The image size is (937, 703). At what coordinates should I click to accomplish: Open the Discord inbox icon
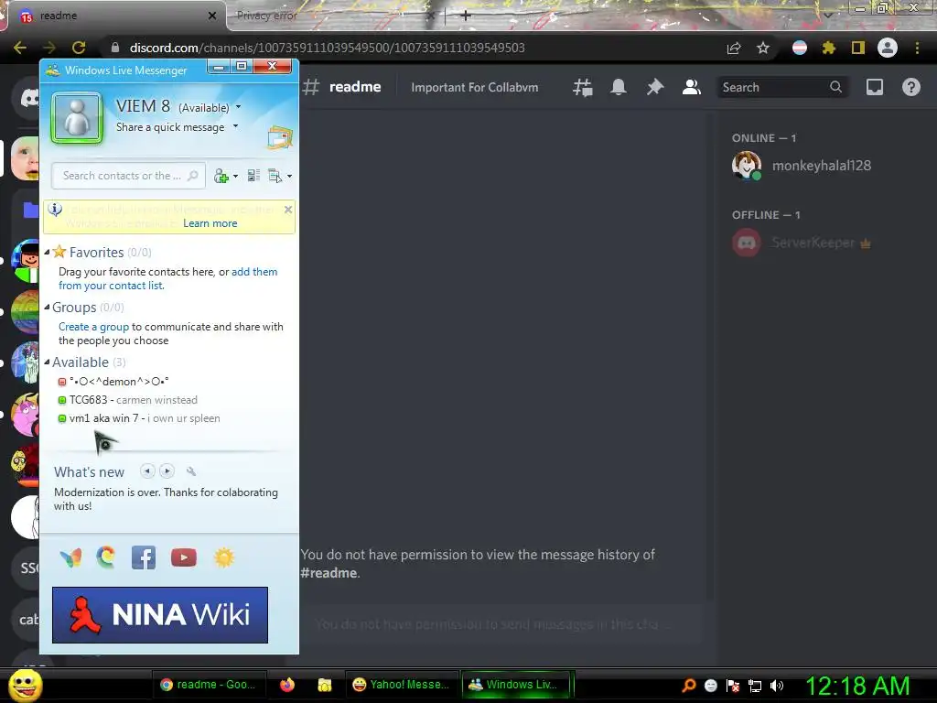pos(874,87)
